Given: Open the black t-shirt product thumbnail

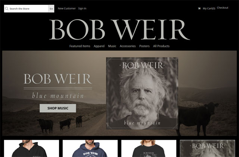Looking at the screenshot, I should [x=149, y=148].
